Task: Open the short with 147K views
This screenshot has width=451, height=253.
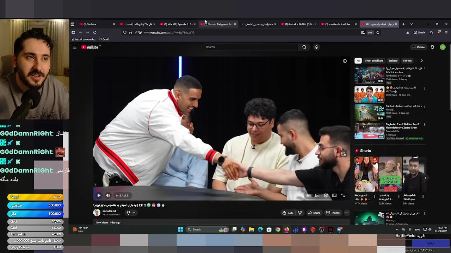Action: pyautogui.click(x=366, y=174)
